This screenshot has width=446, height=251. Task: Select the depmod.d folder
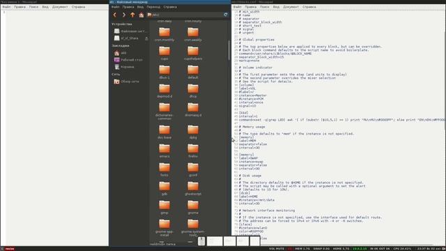[x=164, y=91]
